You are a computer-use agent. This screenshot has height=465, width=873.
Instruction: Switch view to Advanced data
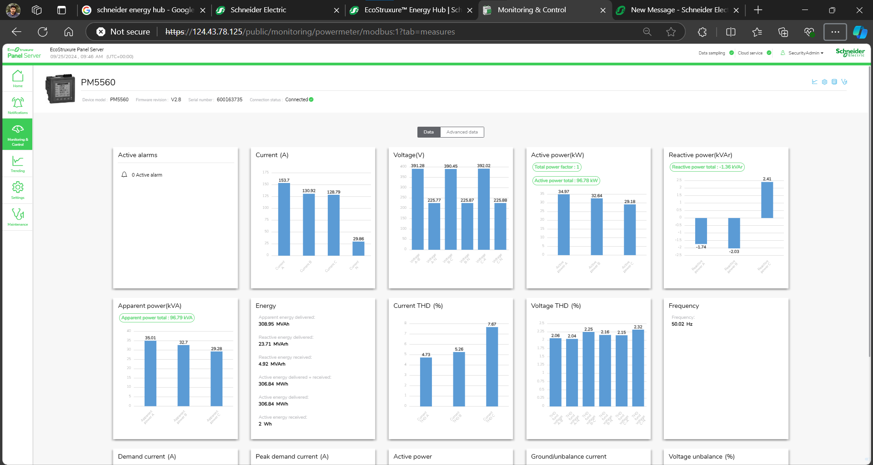462,132
